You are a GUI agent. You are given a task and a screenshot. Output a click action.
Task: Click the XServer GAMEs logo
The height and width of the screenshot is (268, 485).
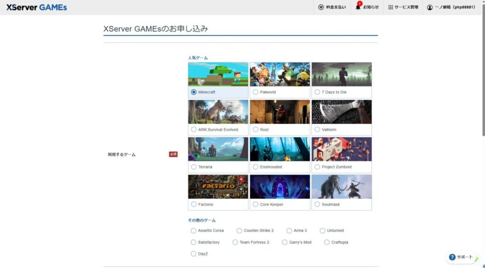36,8
